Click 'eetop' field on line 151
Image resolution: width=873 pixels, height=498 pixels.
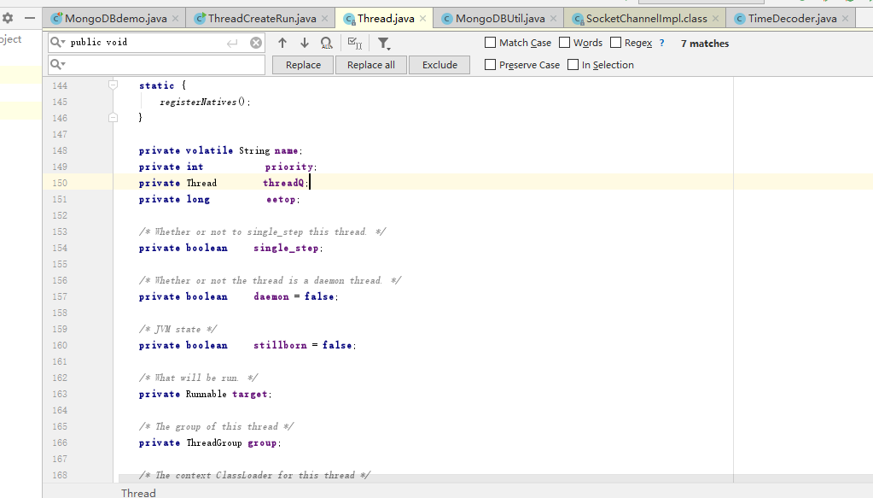point(281,199)
